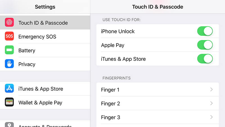Open Wallet & Apple Pay settings
The width and height of the screenshot is (225, 127).
[45, 102]
